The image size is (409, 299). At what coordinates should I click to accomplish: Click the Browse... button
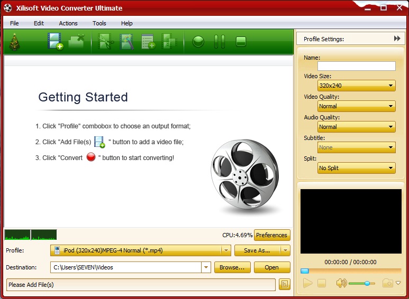[x=232, y=267]
